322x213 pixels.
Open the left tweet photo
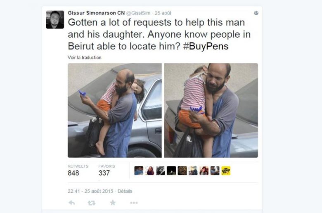(x=115, y=110)
